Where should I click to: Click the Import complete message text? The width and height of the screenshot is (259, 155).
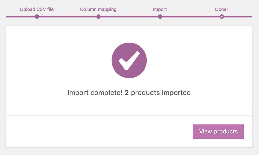[x=129, y=93]
